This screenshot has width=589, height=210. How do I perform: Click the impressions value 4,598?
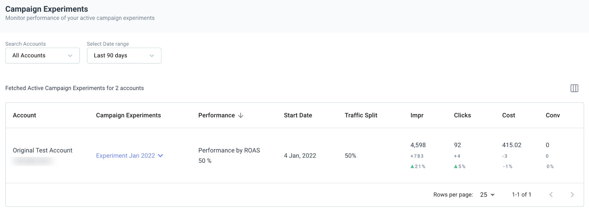pos(418,145)
